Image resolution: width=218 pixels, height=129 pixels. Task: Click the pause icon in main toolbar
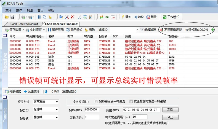[39, 17]
